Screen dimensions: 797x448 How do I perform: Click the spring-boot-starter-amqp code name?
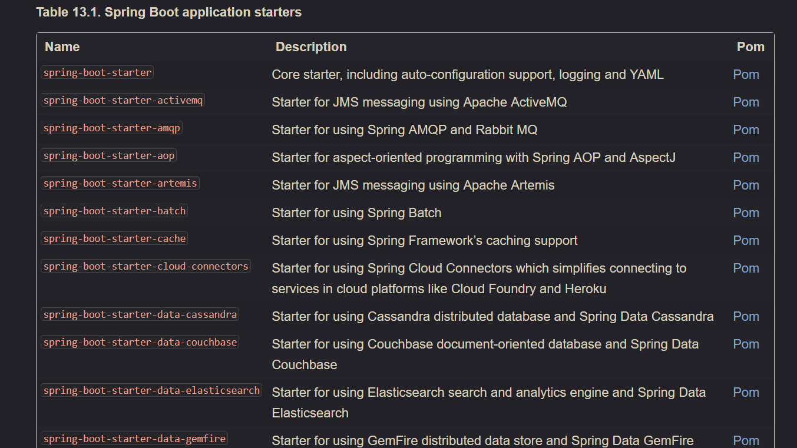[111, 128]
